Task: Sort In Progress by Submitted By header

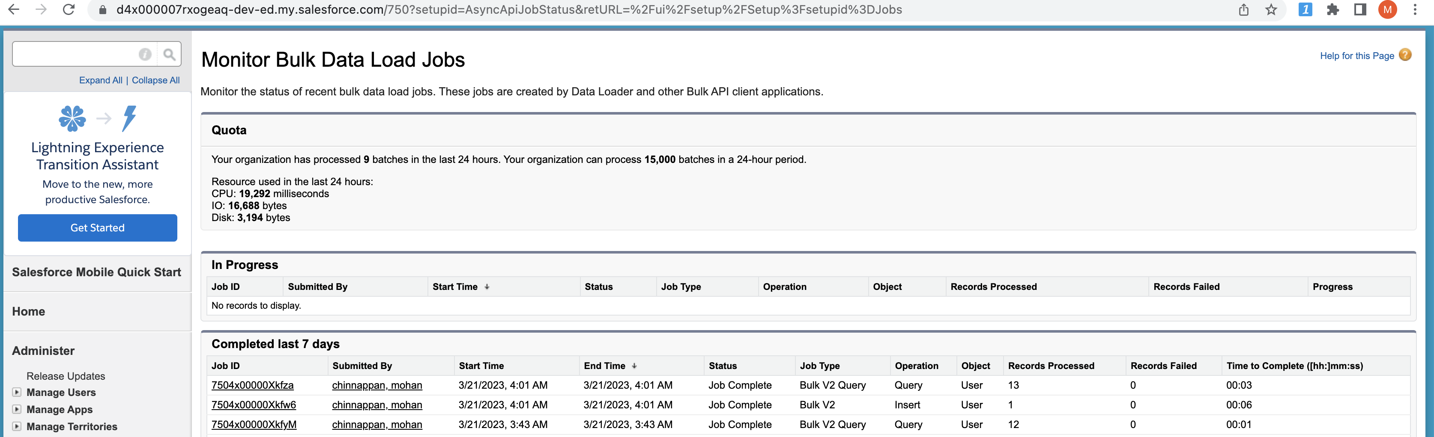Action: [x=317, y=287]
